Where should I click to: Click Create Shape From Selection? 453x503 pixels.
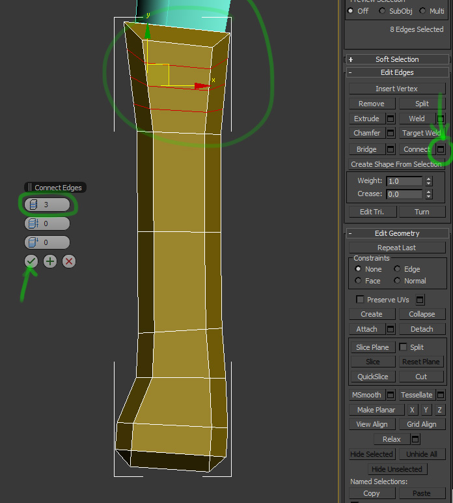click(397, 164)
